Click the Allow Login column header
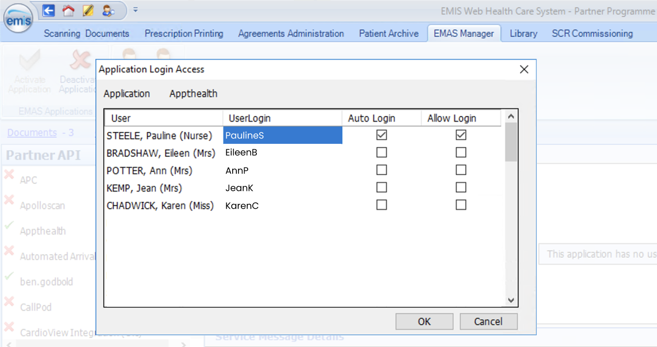This screenshot has width=657, height=347. point(461,118)
